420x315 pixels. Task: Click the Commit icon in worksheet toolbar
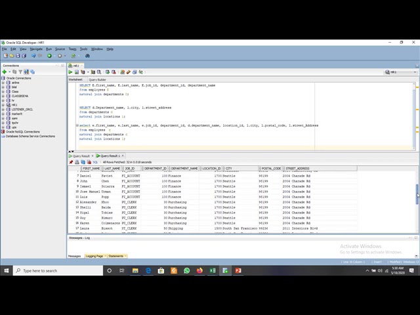108,72
